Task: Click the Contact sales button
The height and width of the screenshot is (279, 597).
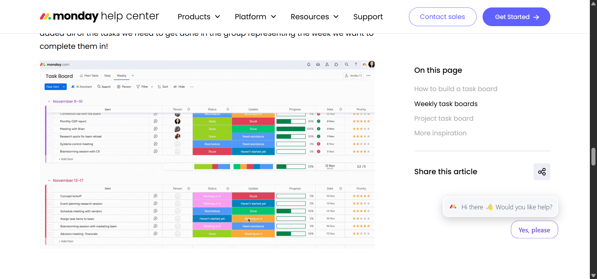Action: coord(442,17)
